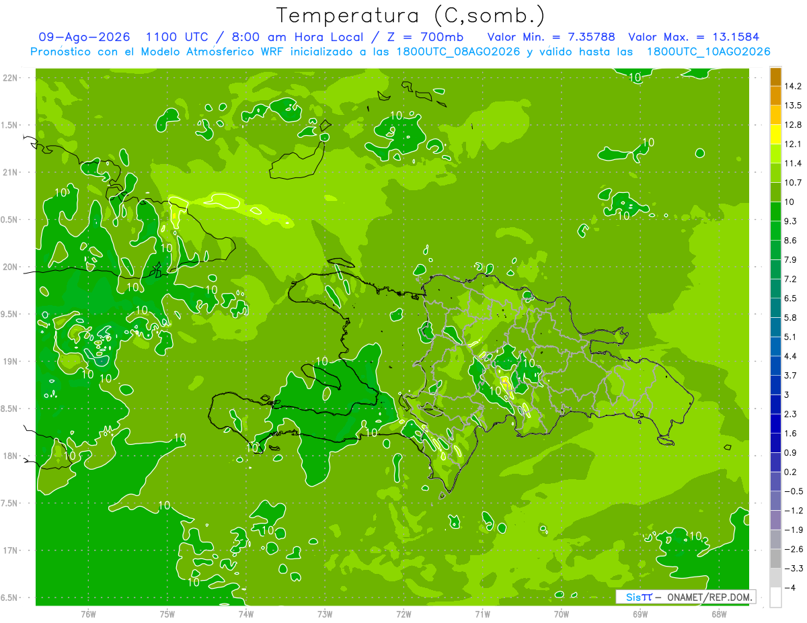This screenshot has width=807, height=623.
Task: Click valid-until time '1800UTC_10AGO2026'
Action: click(708, 52)
